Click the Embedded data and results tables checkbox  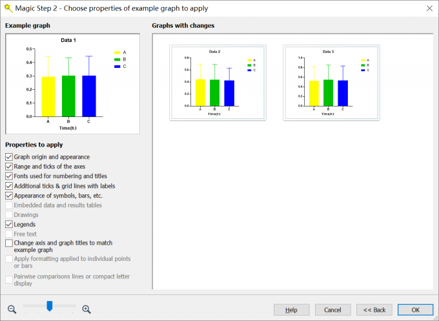[9, 205]
